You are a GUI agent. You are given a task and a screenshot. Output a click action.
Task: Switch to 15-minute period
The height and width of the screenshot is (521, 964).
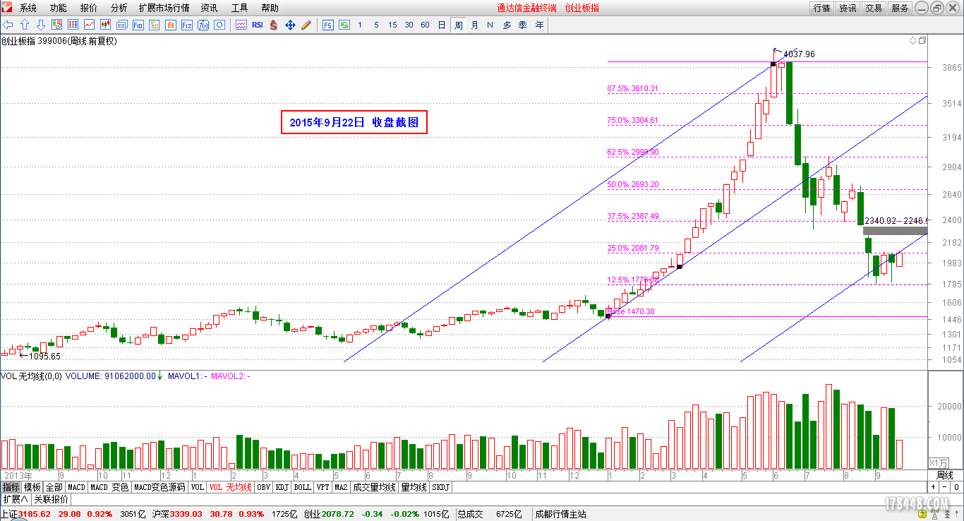tap(392, 25)
